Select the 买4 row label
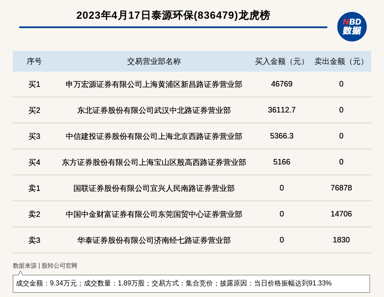Screen dimensions: 384x297 pos(34,162)
